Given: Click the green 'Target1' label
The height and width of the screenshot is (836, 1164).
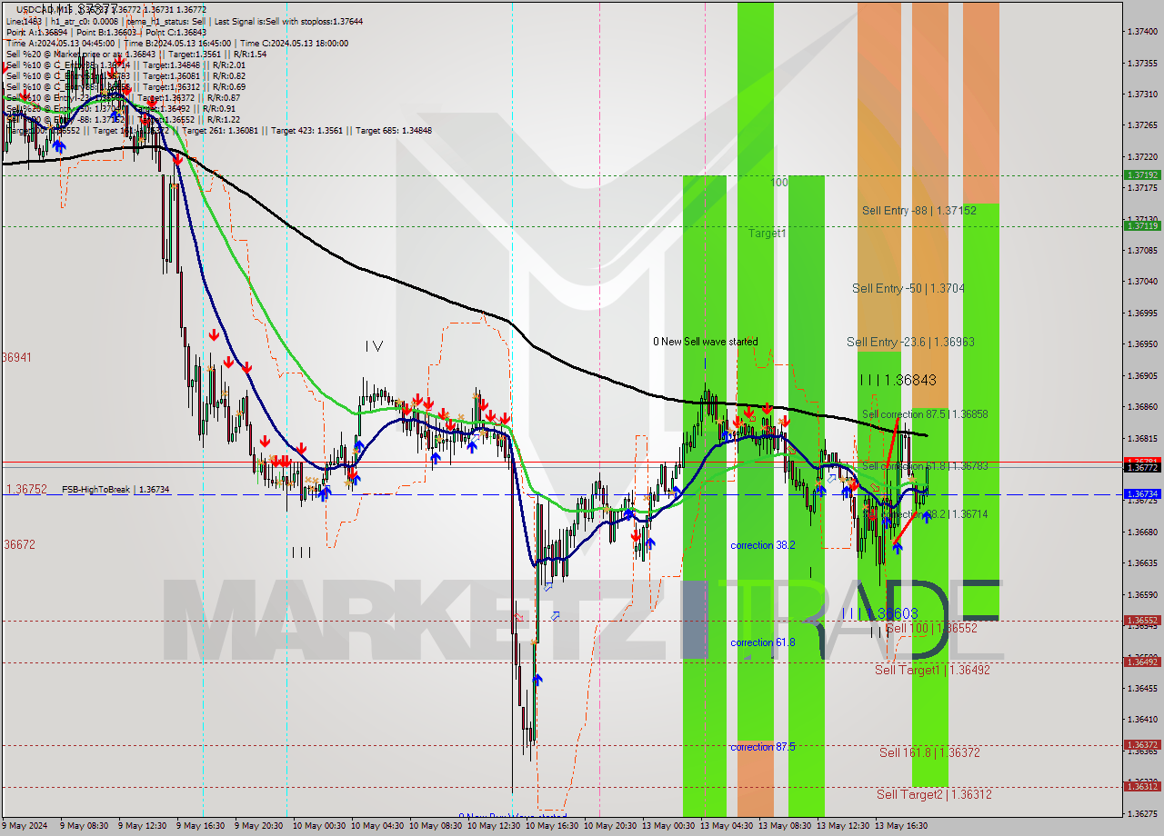Looking at the screenshot, I should (x=768, y=234).
